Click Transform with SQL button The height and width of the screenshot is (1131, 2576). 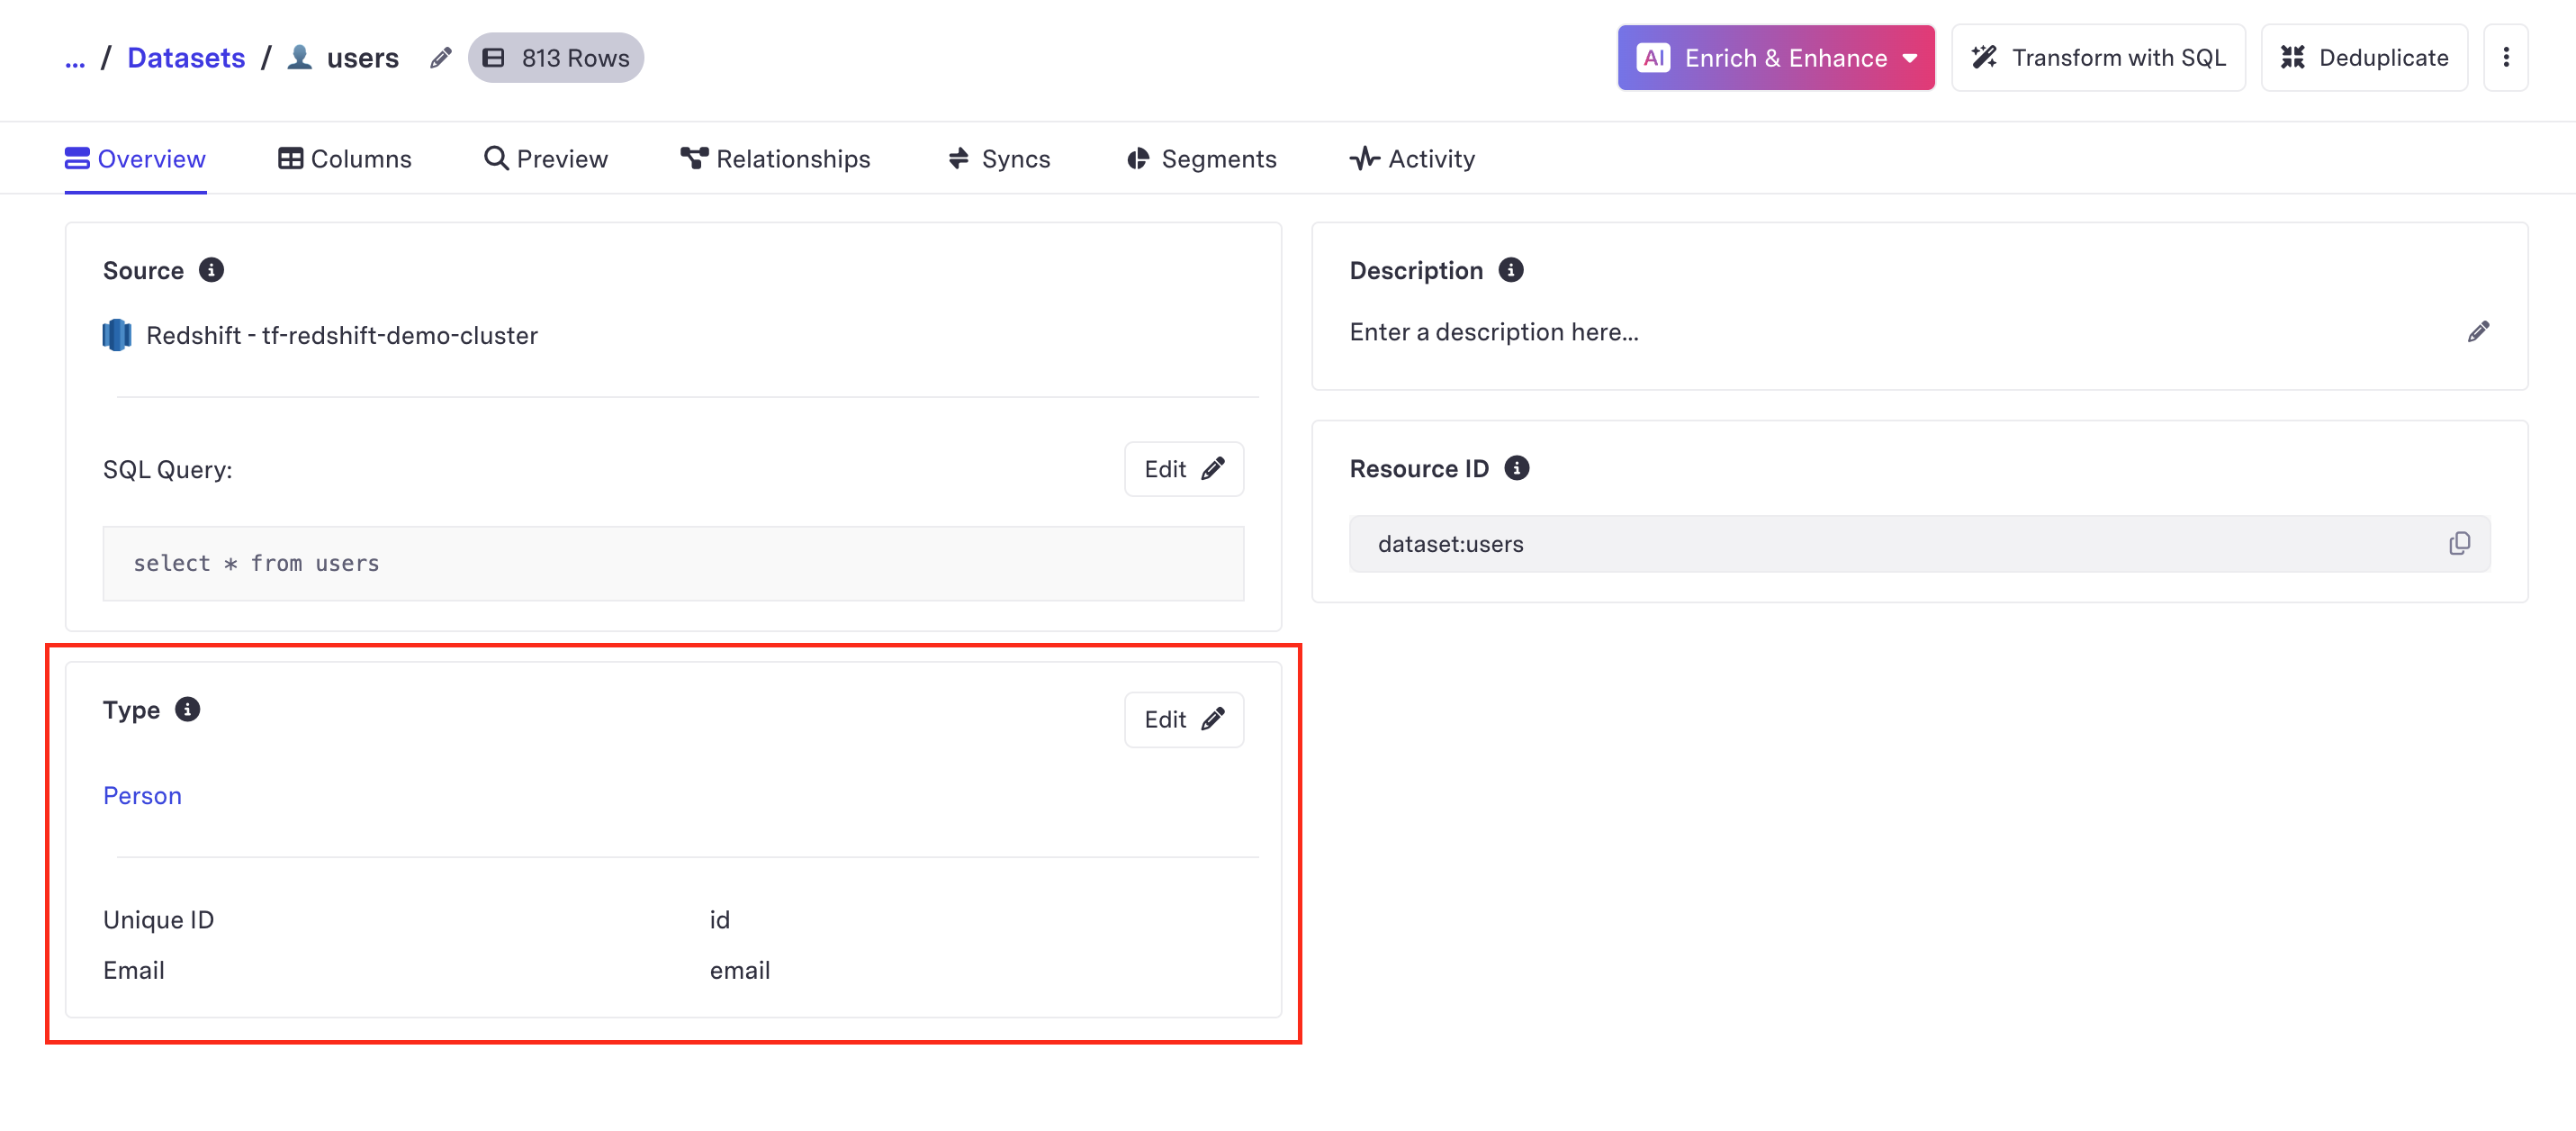pos(2097,58)
